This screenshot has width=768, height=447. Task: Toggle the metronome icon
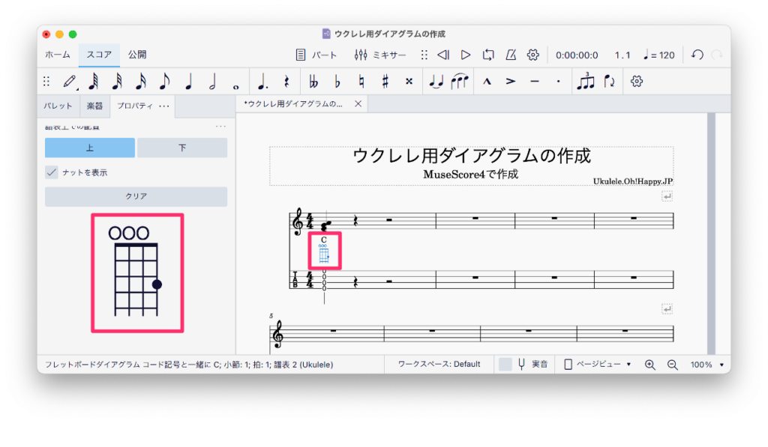click(511, 55)
